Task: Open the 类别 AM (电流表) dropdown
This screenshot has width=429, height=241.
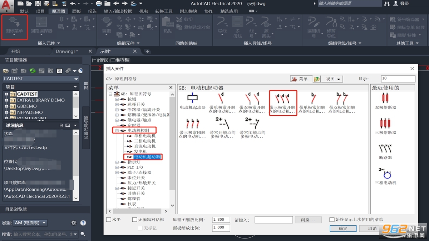Action: 30,223
